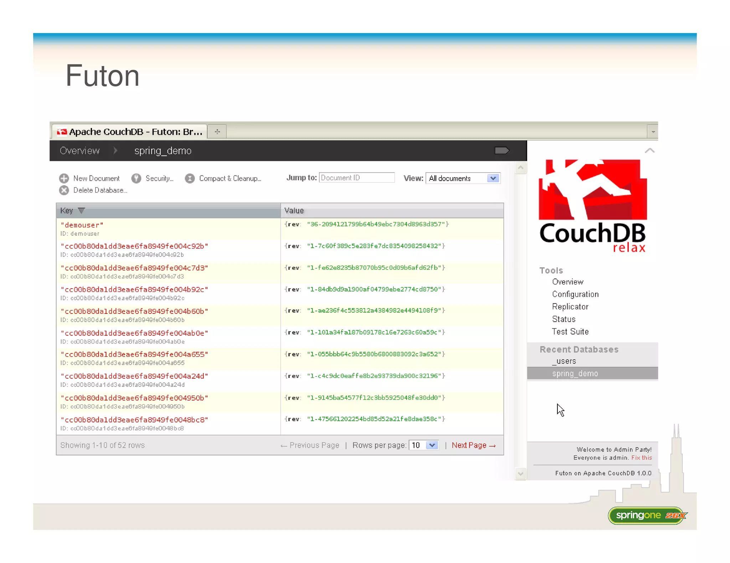Viewport: 730px width, 563px height.
Task: Click the tag icon in header bar
Action: 502,151
